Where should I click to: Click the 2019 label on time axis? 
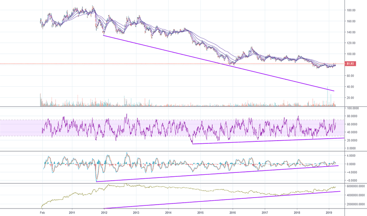tap(329, 213)
